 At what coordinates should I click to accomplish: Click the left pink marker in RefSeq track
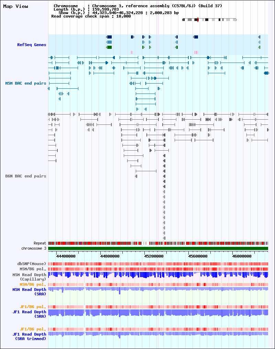coord(132,52)
